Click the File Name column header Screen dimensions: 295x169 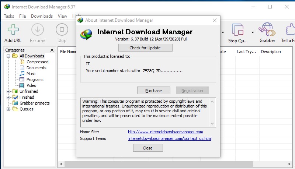click(x=67, y=52)
